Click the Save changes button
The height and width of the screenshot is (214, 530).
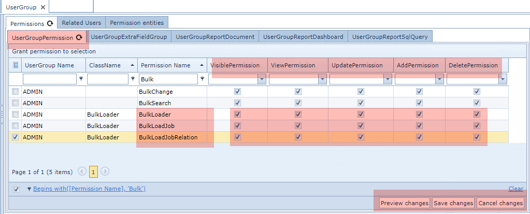click(x=453, y=203)
